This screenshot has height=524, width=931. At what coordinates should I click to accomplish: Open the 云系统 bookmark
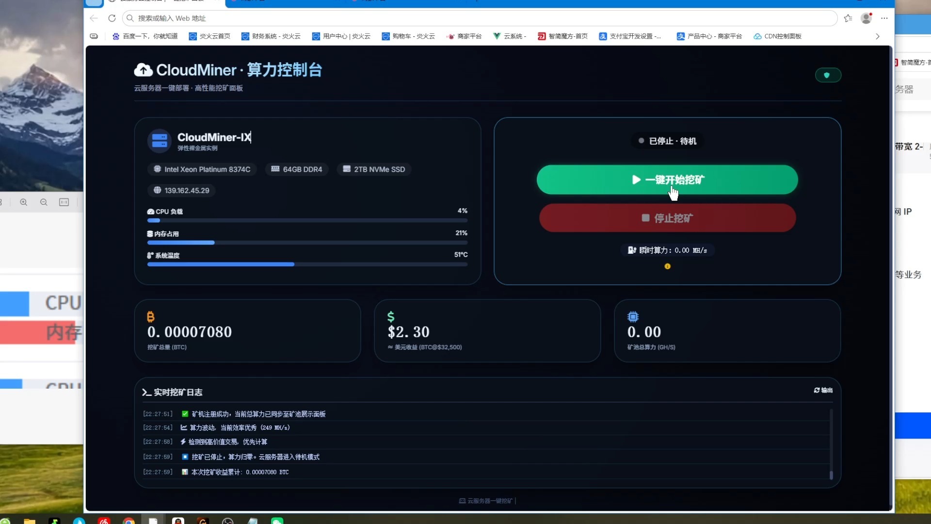(x=510, y=36)
